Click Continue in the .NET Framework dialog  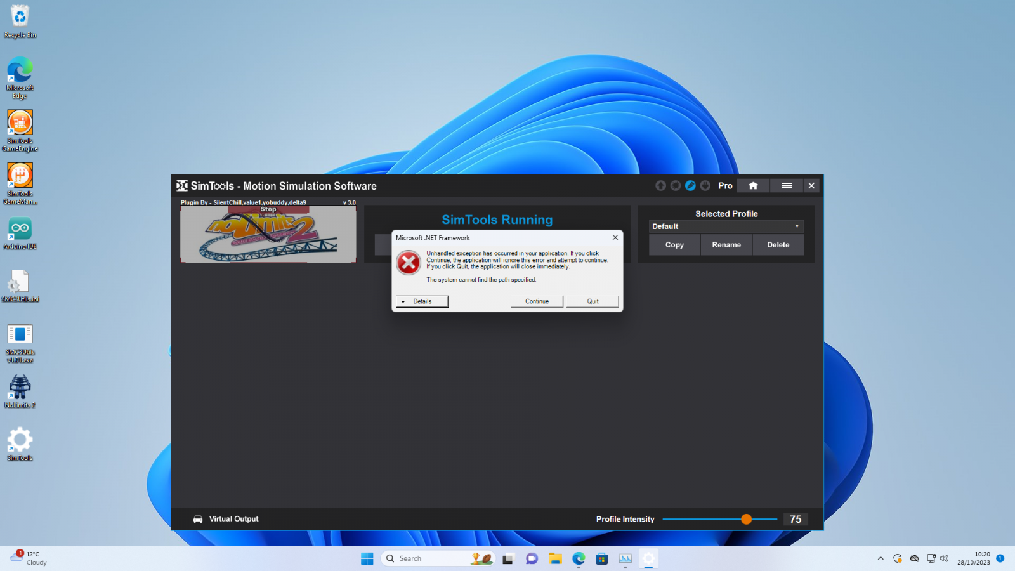[x=537, y=301]
